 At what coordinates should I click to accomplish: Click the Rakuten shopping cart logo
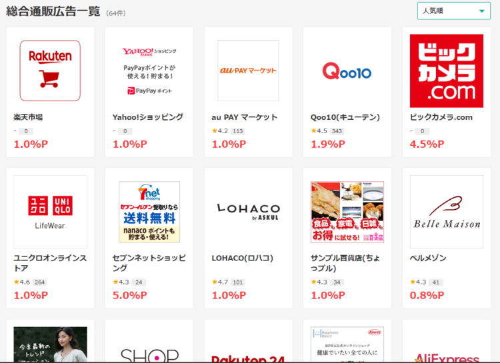click(x=50, y=71)
